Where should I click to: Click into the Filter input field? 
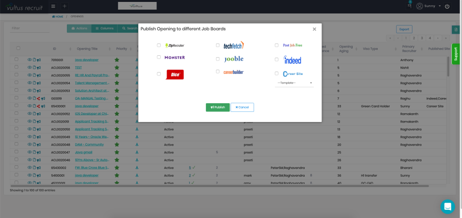point(30,28)
